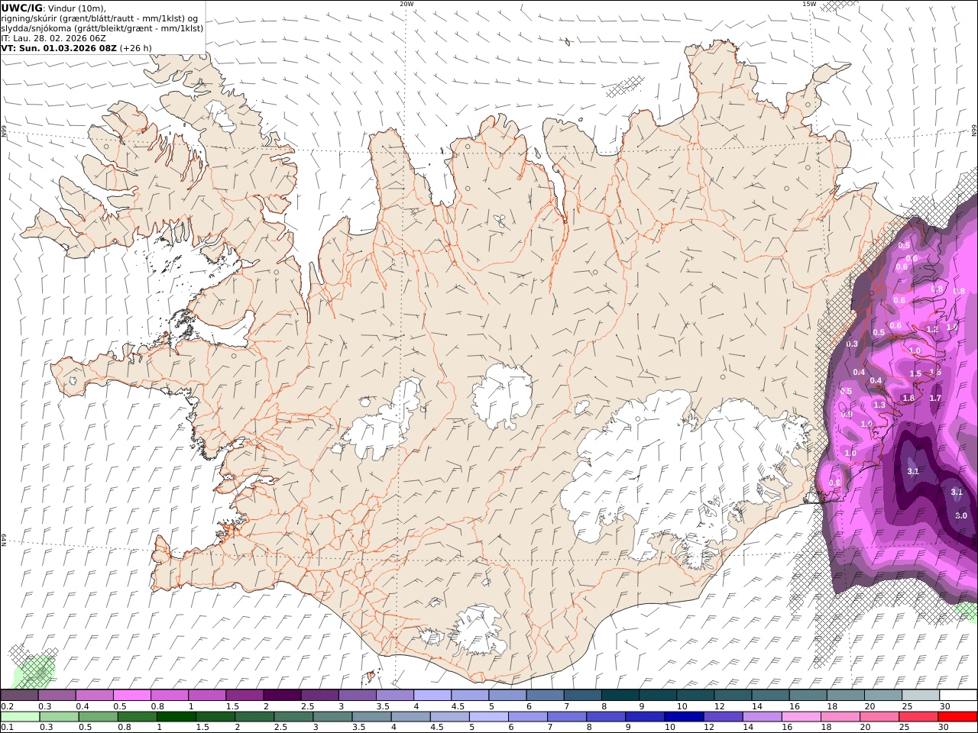Select the bottom-row periwinkle swatch labeled 6

tap(528, 716)
